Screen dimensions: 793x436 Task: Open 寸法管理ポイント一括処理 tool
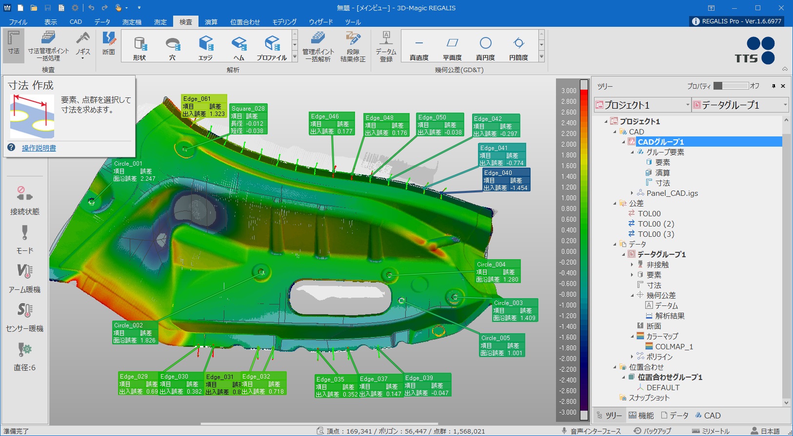[x=48, y=45]
